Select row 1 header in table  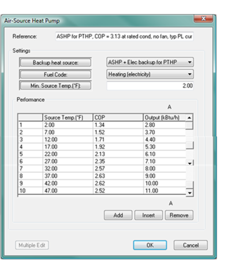30,125
